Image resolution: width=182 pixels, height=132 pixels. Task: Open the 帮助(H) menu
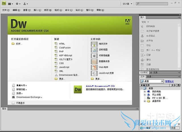point(100,10)
